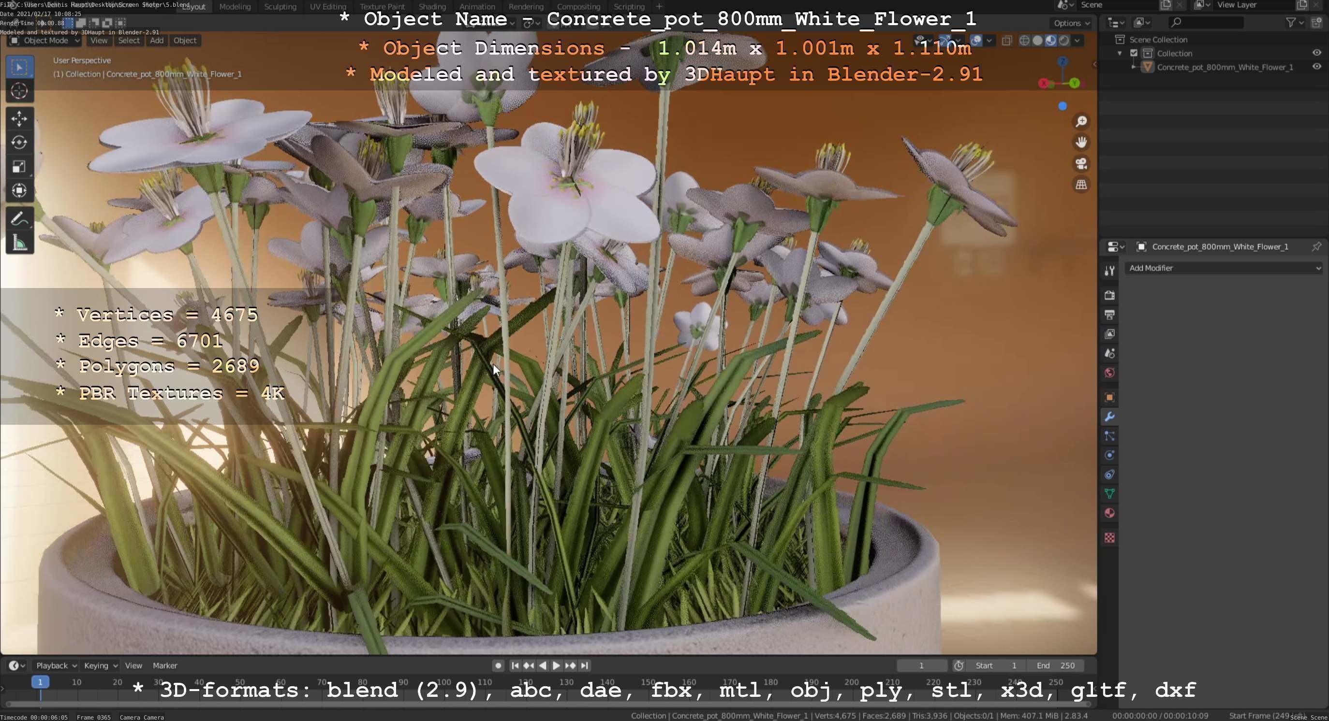Switch to solid viewport shading
The image size is (1329, 721).
tap(1037, 41)
